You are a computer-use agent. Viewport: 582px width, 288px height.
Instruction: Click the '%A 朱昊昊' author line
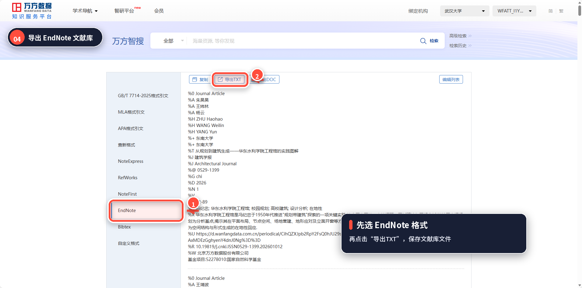point(198,100)
